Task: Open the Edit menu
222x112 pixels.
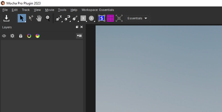Action: pyautogui.click(x=15, y=10)
